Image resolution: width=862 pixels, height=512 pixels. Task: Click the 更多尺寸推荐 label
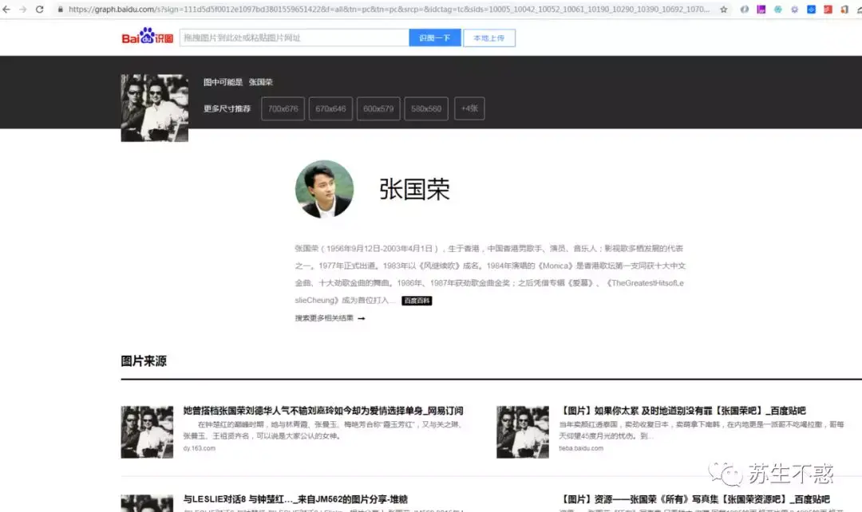(227, 108)
